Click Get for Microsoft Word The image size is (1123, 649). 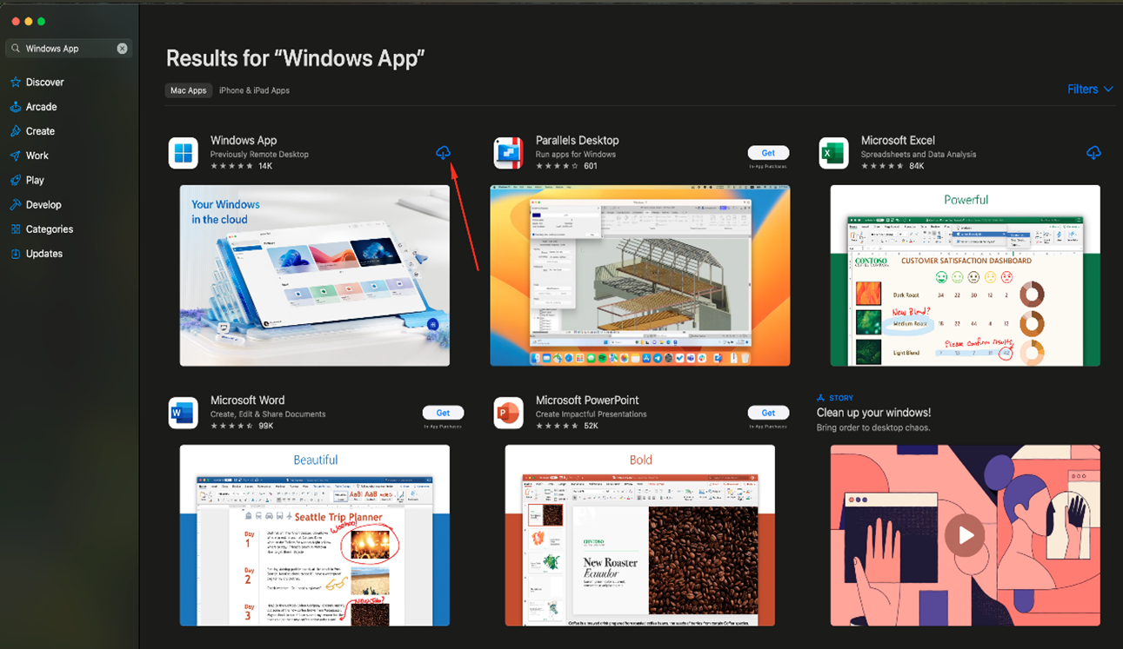coord(443,413)
